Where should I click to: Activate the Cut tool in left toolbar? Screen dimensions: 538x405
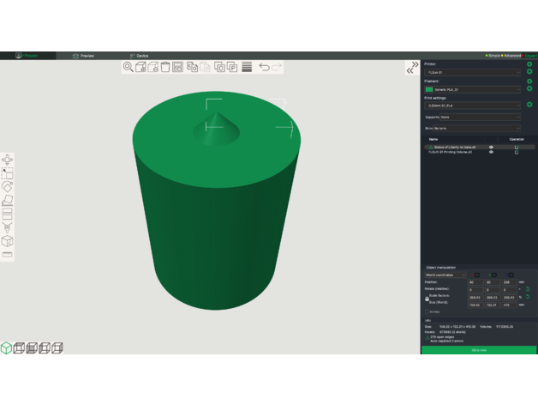(x=8, y=213)
